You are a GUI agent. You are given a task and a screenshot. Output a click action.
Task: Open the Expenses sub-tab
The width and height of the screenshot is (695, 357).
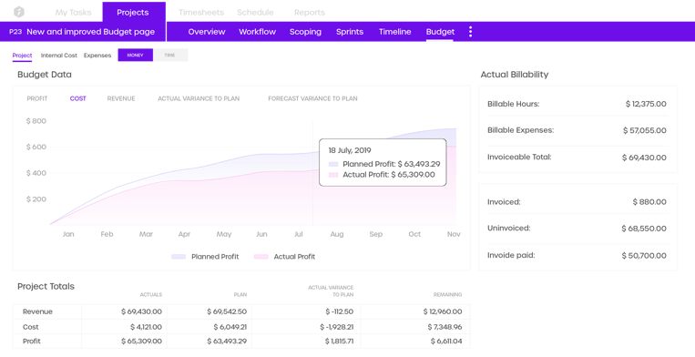pos(97,56)
